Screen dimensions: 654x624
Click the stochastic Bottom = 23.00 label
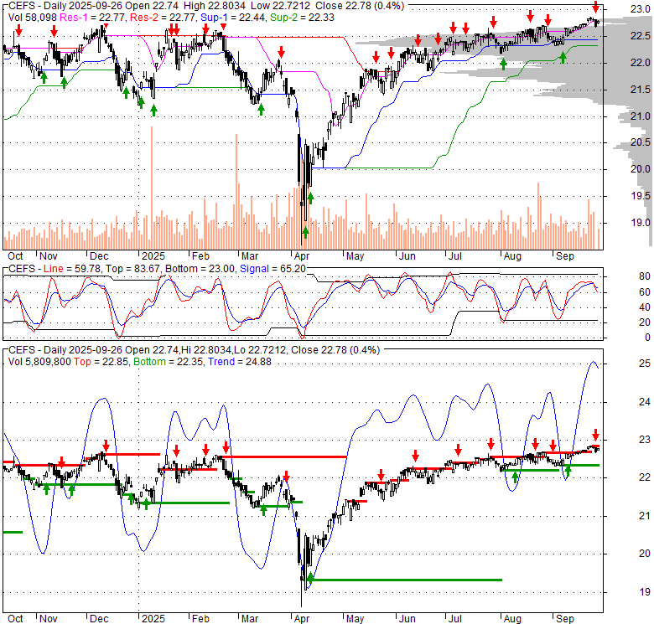(x=200, y=269)
